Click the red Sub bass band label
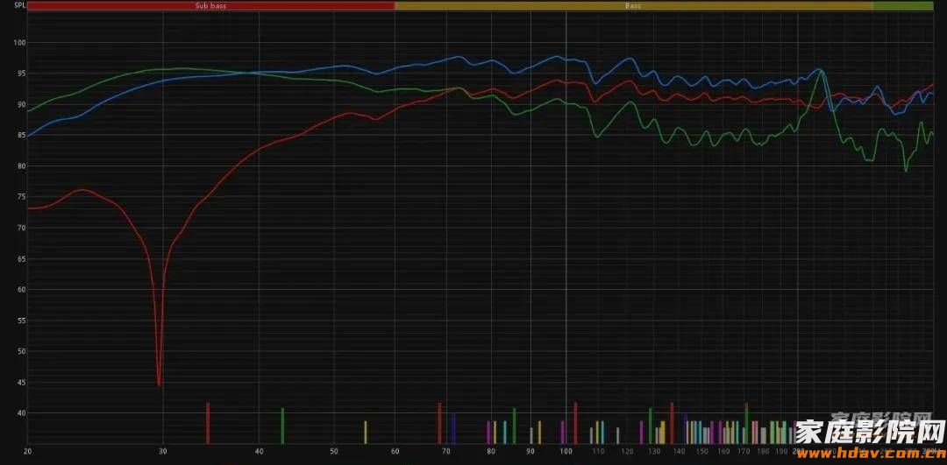Screen dimensions: 947x465 [x=210, y=5]
